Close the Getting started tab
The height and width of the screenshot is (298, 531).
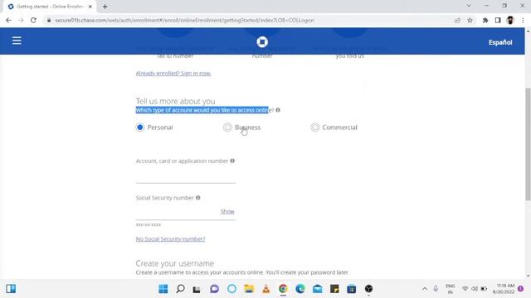point(90,7)
